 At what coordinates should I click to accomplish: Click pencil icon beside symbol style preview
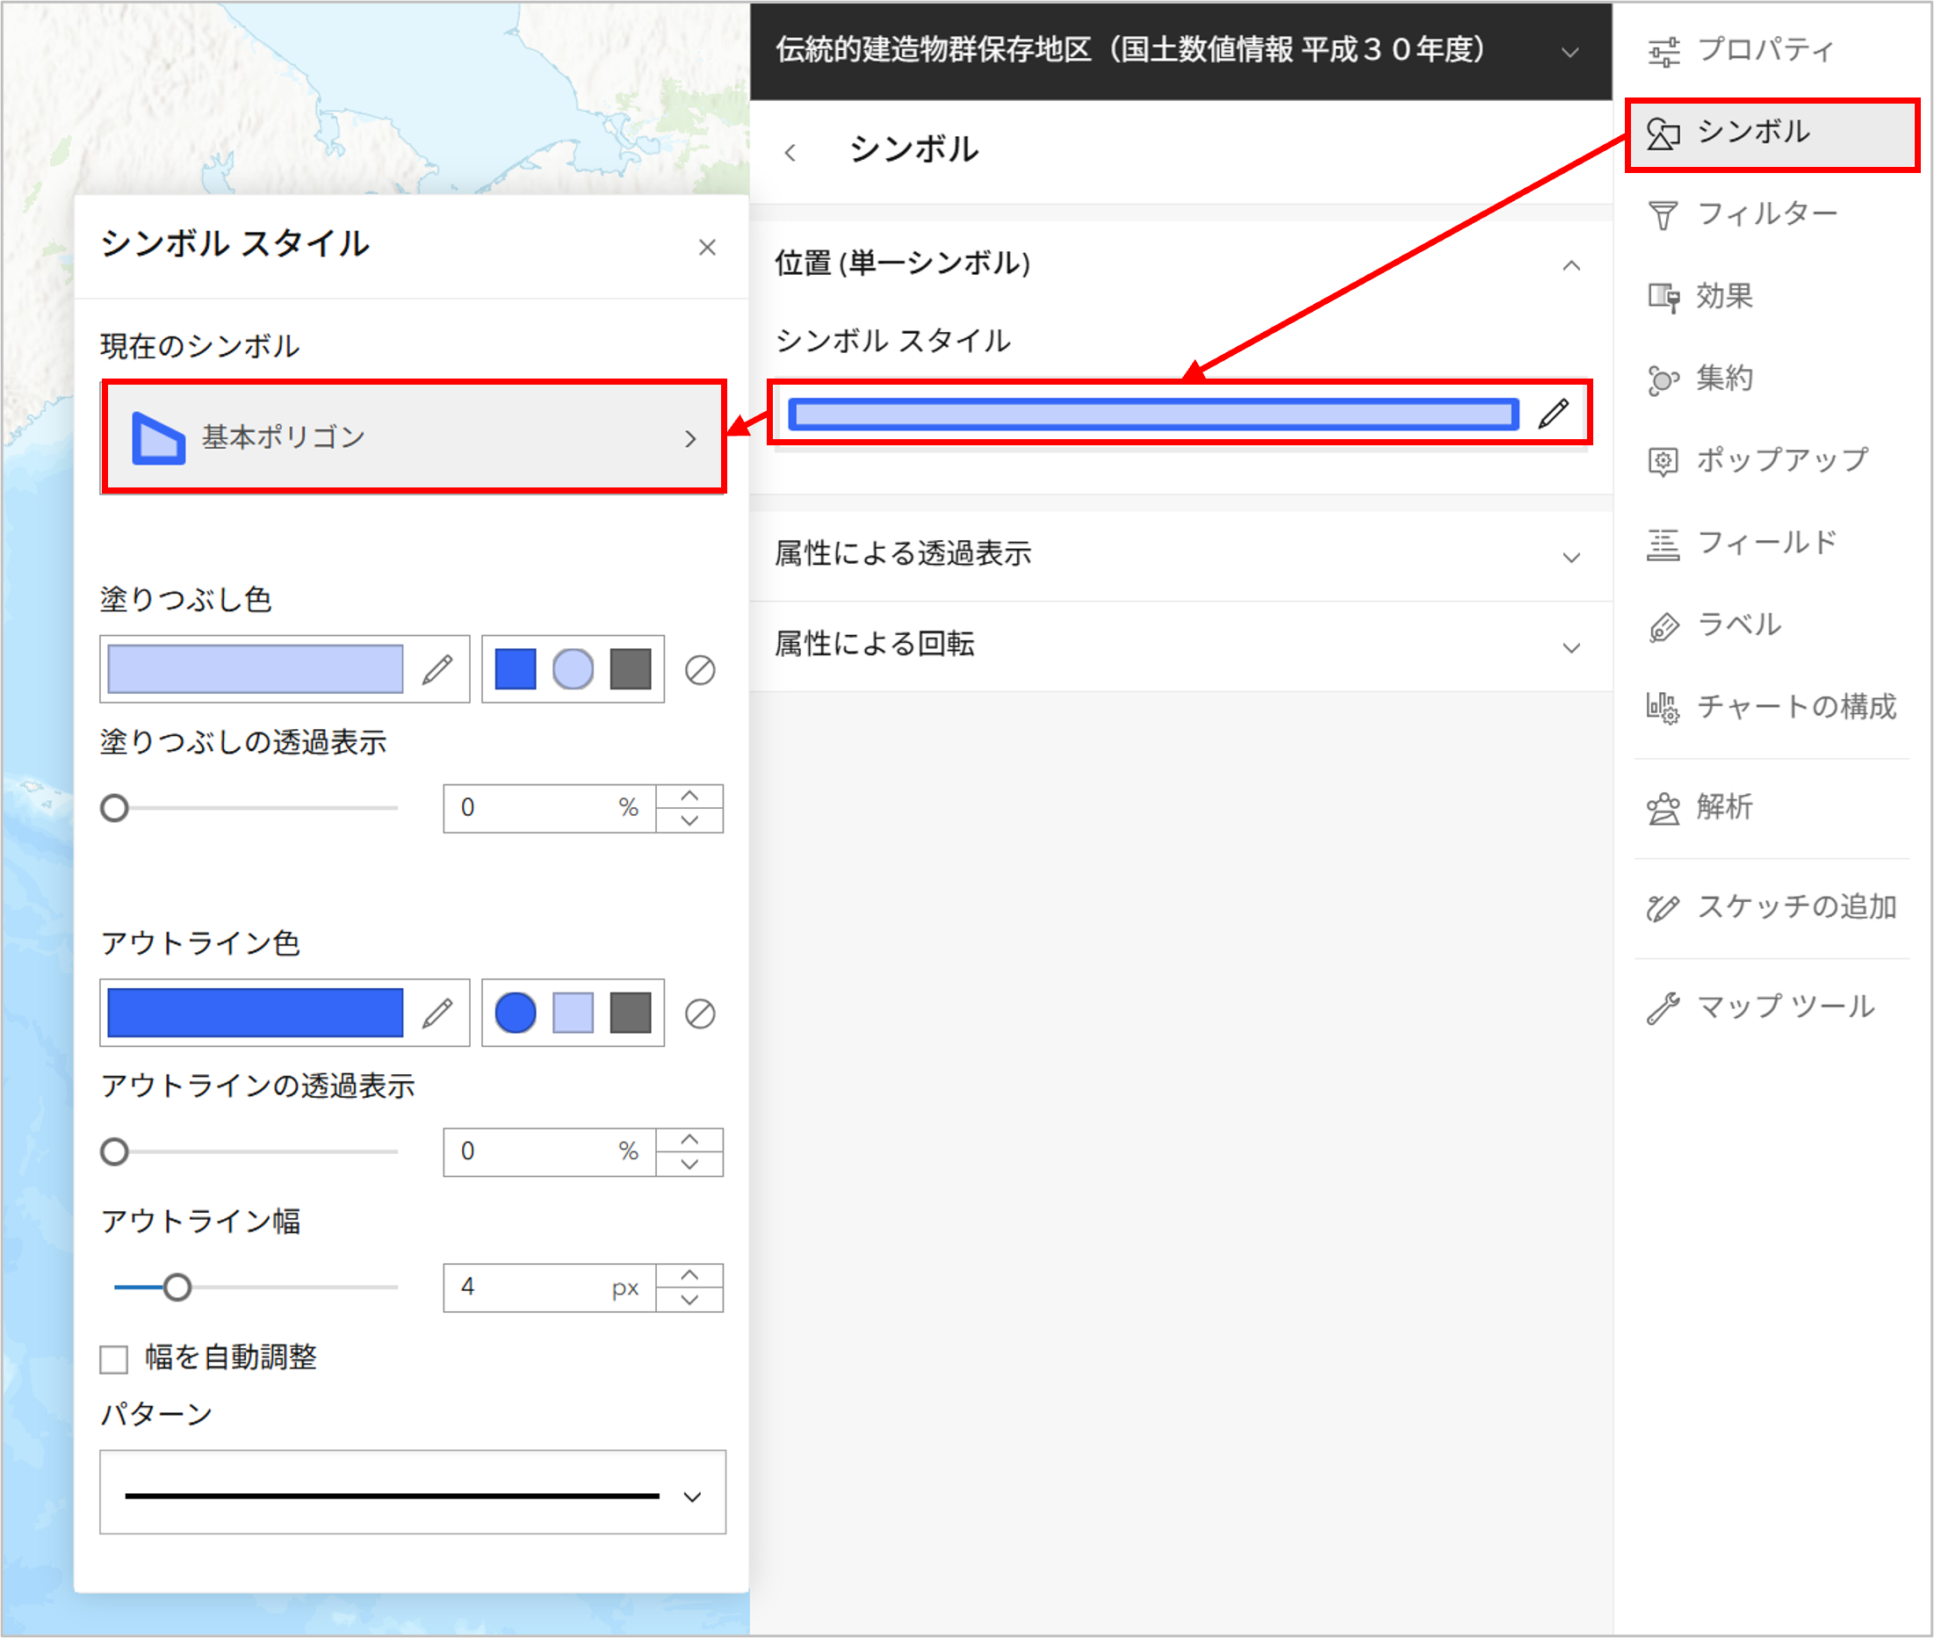[1554, 413]
